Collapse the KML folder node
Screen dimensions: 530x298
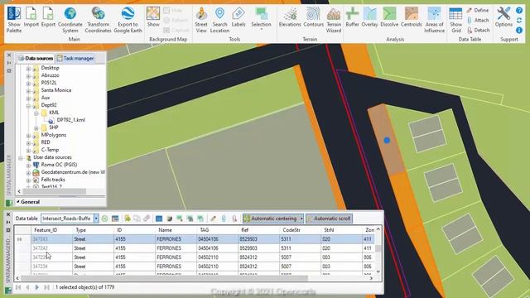pos(36,113)
